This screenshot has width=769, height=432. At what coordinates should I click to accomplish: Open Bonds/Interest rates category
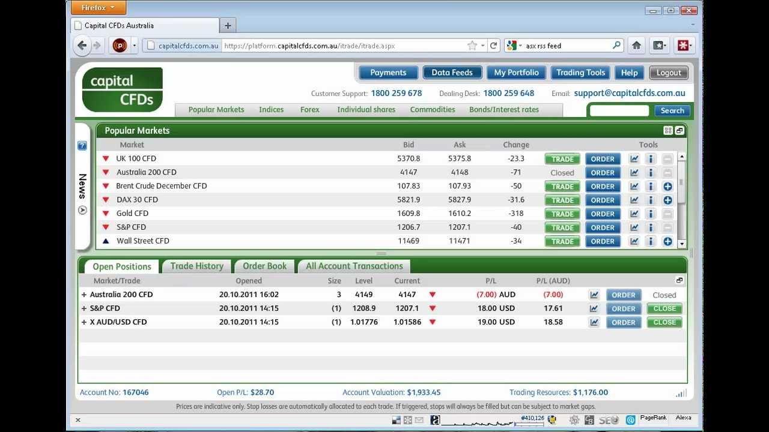(504, 110)
